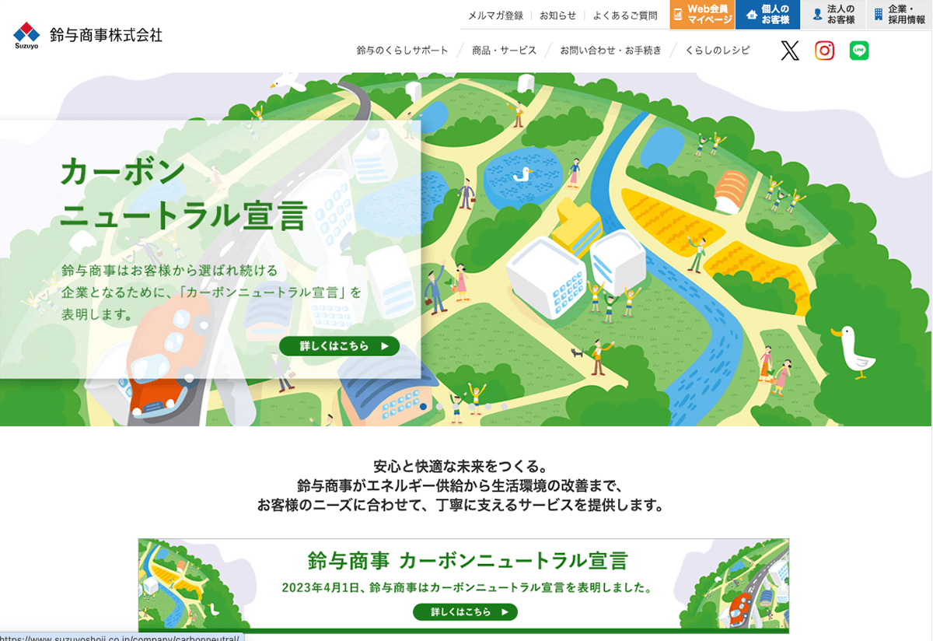This screenshot has height=641, width=933.
Task: Open 商品・サービス menu
Action: pyautogui.click(x=504, y=51)
